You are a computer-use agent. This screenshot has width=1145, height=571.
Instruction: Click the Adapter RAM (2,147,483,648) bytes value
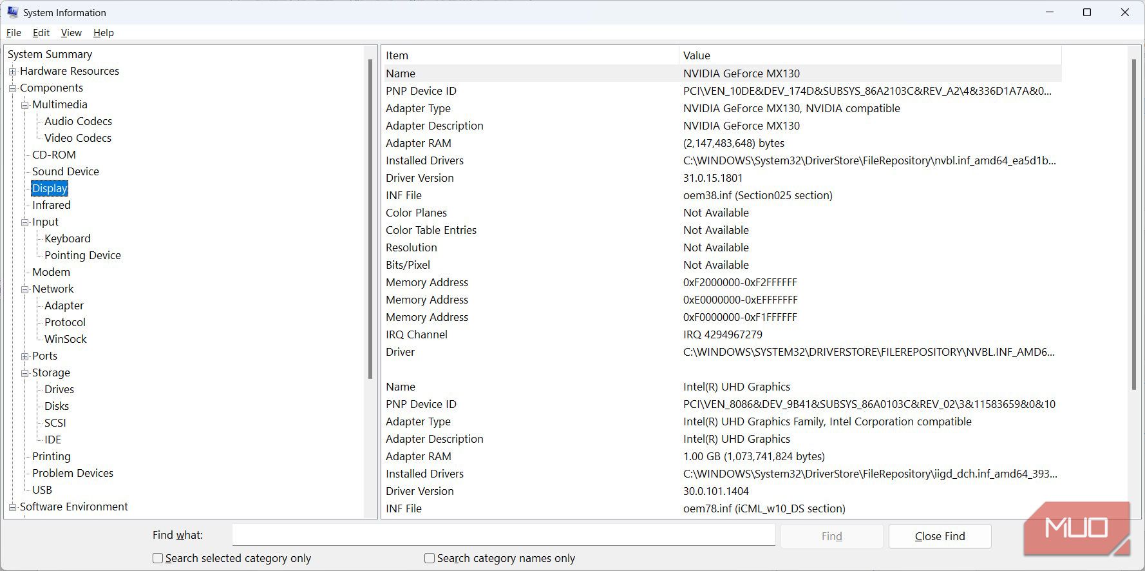tap(733, 143)
